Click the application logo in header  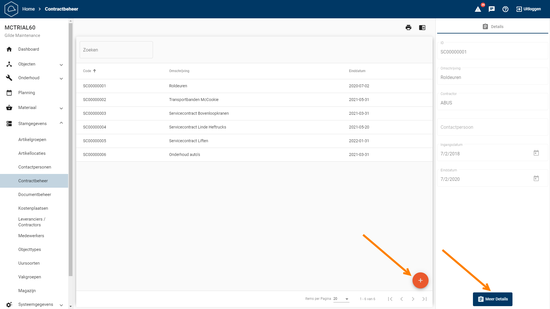pos(11,9)
